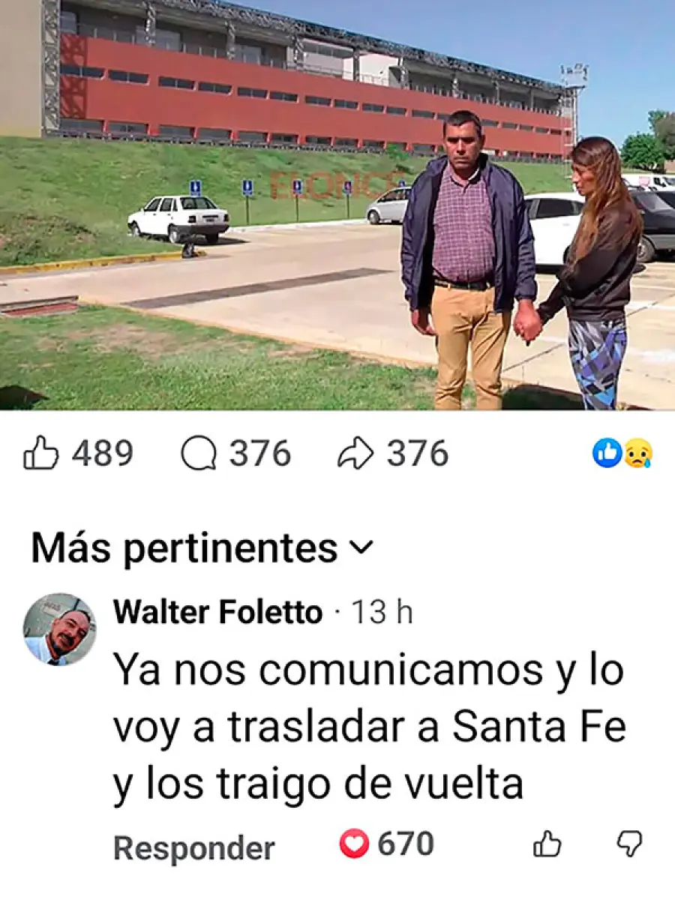Select the comment text about Santa Fe
The height and width of the screenshot is (900, 675).
click(x=369, y=728)
